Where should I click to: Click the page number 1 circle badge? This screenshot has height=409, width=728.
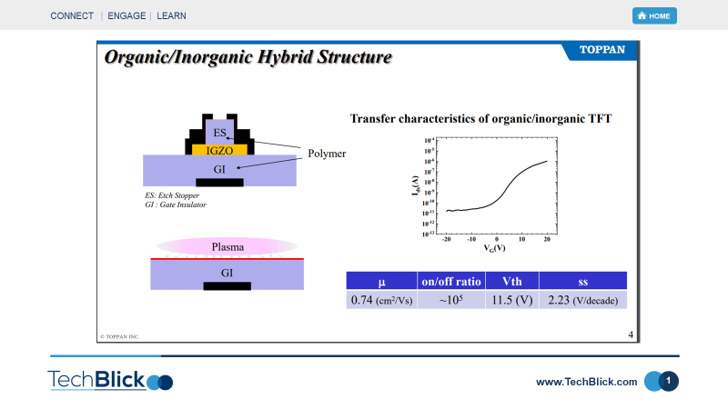[x=668, y=381]
